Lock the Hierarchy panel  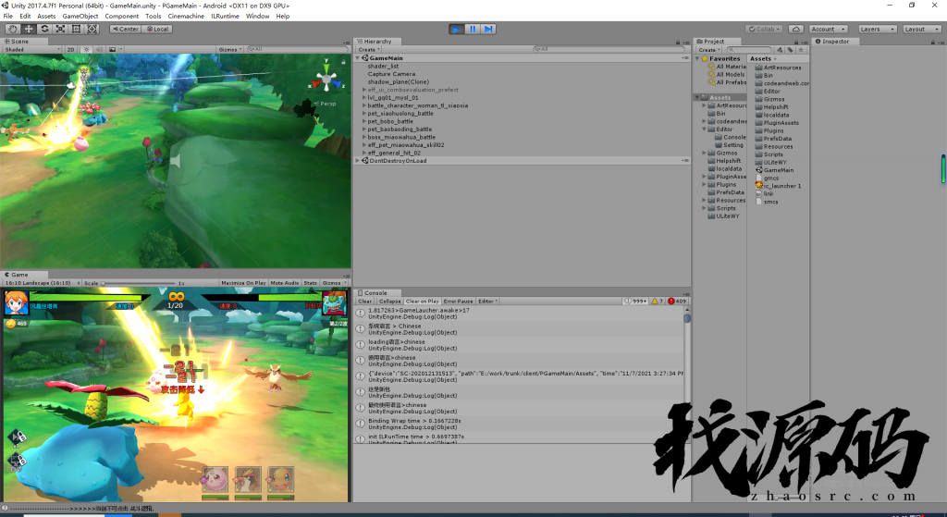click(678, 42)
